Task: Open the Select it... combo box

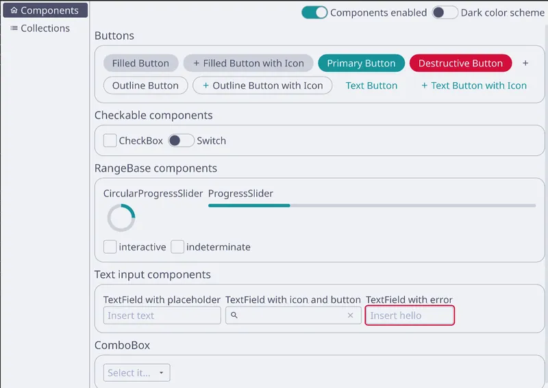Action: coord(136,373)
